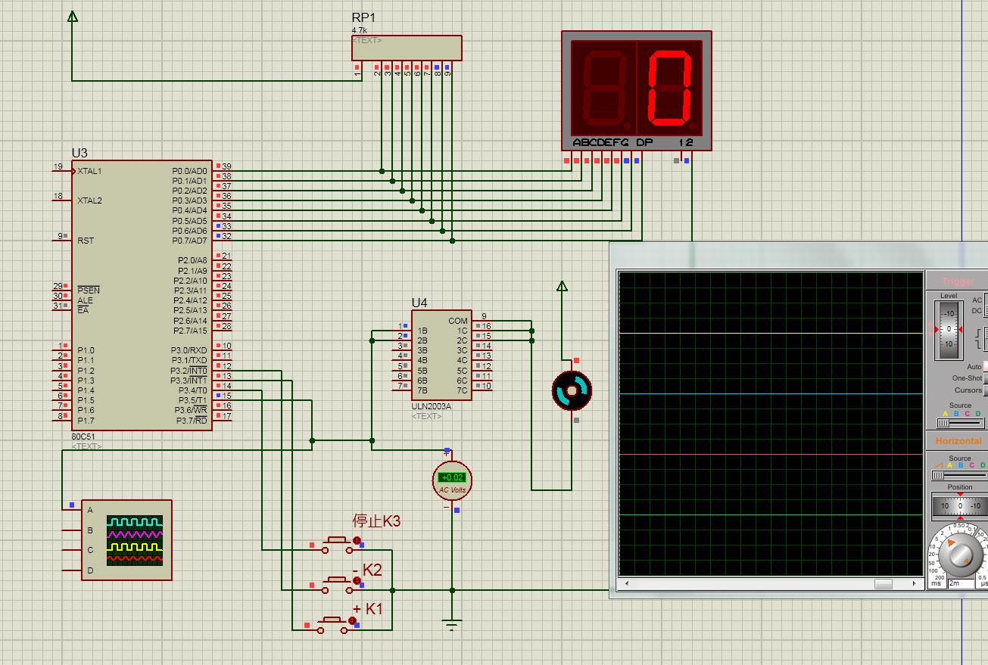Push the + K1 button actuator
This screenshot has height=665, width=988.
tap(333, 620)
